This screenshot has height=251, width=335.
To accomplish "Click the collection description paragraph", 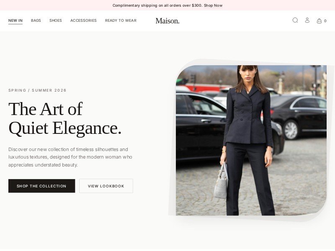I will pos(70,157).
